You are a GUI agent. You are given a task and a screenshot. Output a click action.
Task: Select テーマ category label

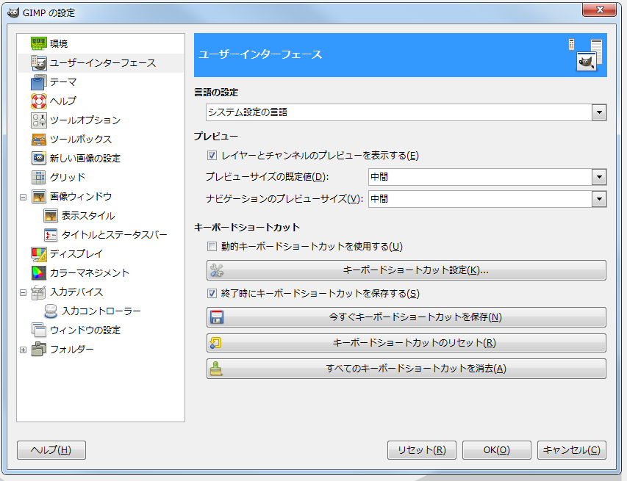63,82
